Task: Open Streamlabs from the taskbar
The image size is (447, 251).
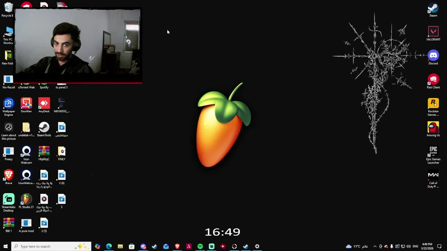Action: click(212, 246)
